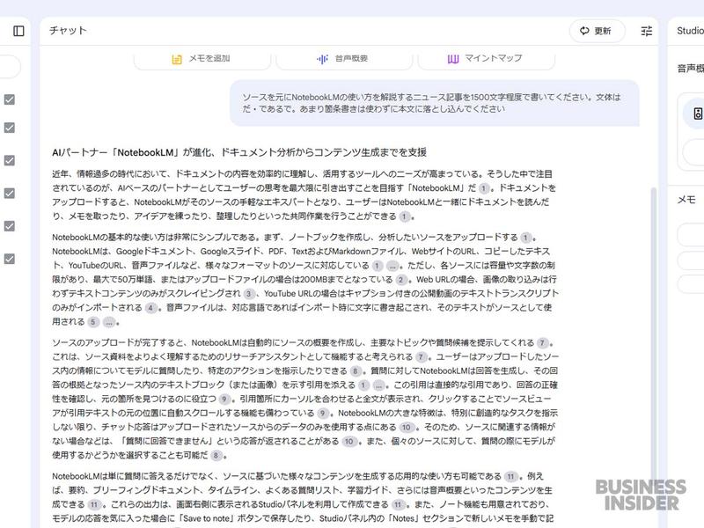This screenshot has height=528, width=704.
Task: Open citation 10 after 使用する点にある
Action: tap(407, 428)
